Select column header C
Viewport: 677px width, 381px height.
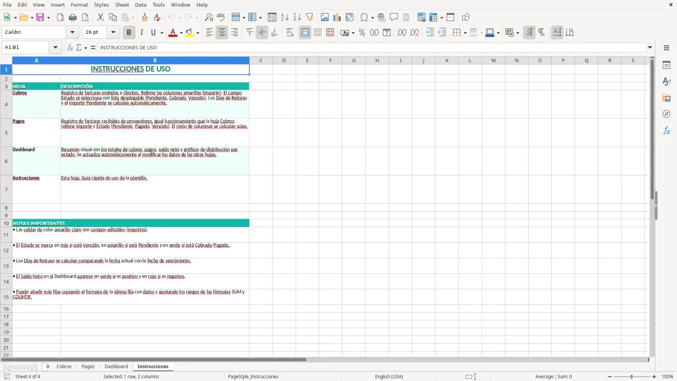(261, 60)
